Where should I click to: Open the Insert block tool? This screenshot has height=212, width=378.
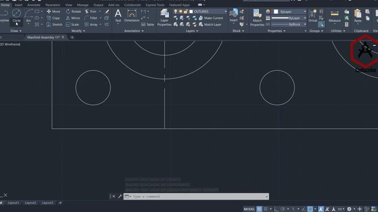tap(234, 16)
